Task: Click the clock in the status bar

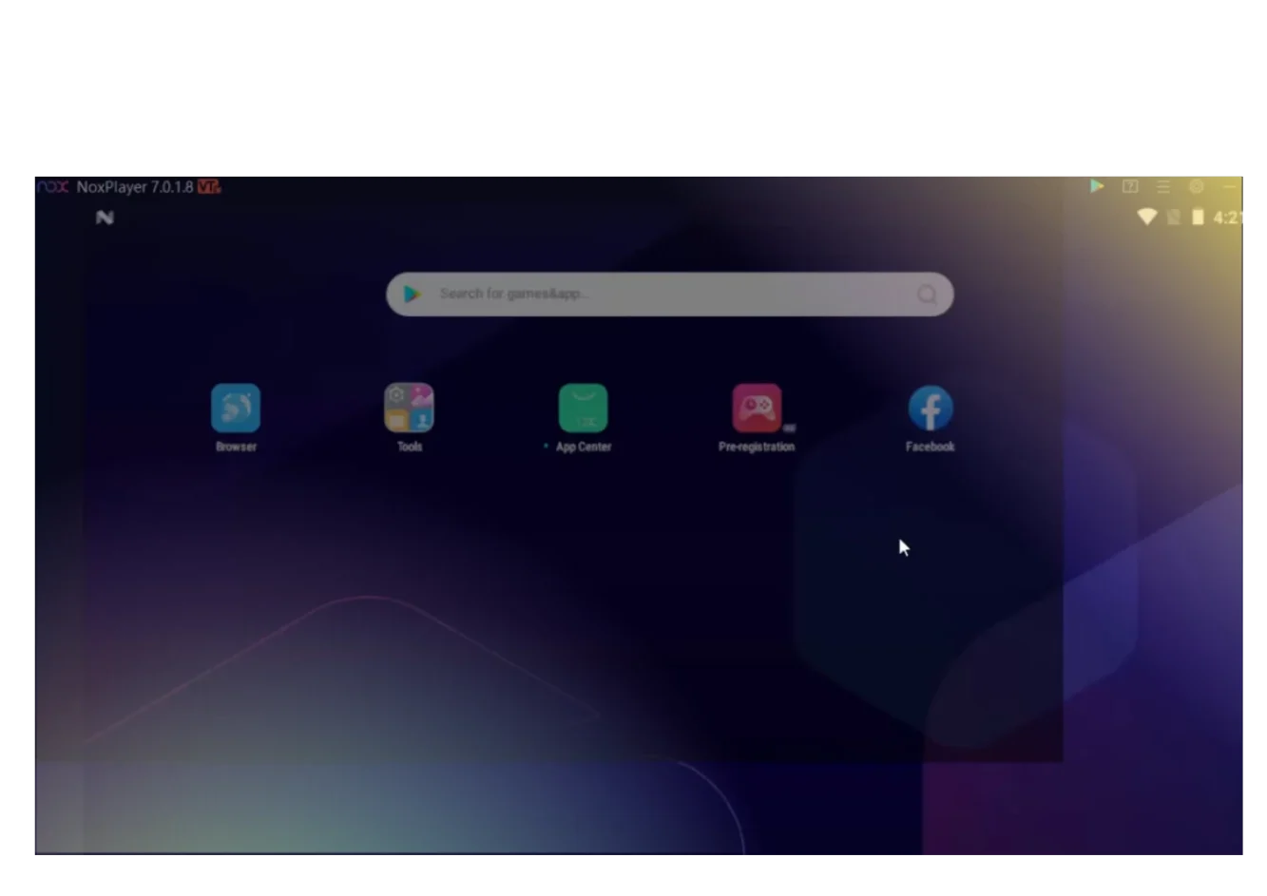Action: point(1227,217)
